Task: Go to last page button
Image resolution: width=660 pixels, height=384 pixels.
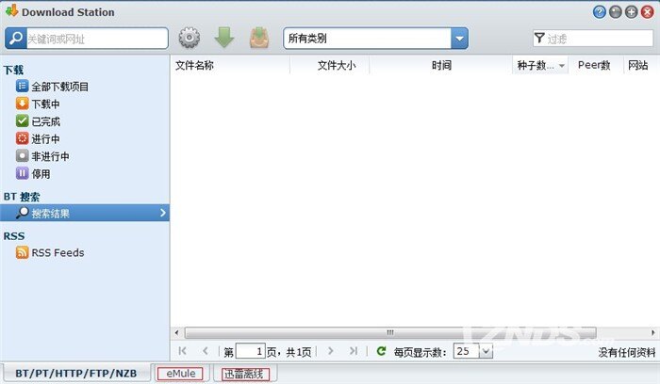Action: [354, 351]
